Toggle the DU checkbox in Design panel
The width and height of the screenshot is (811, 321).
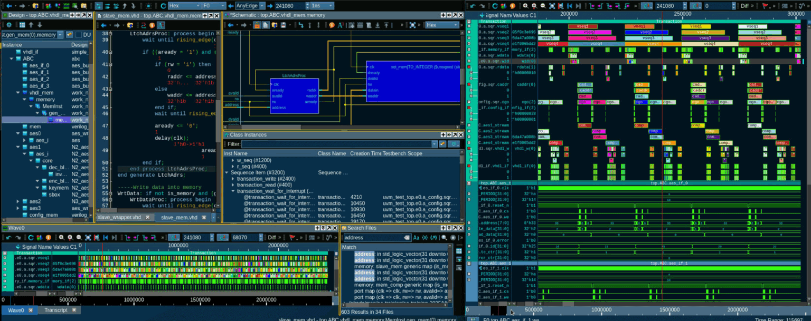[x=78, y=35]
